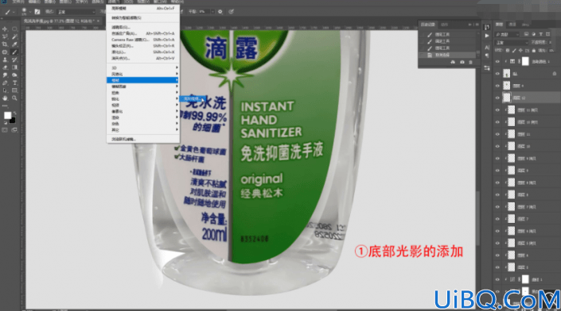The image size is (561, 311).
Task: Select the Clone Stamp tool
Action: pos(5,60)
